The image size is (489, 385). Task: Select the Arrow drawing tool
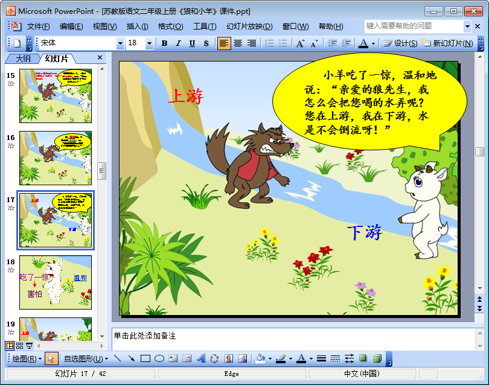coord(131,358)
